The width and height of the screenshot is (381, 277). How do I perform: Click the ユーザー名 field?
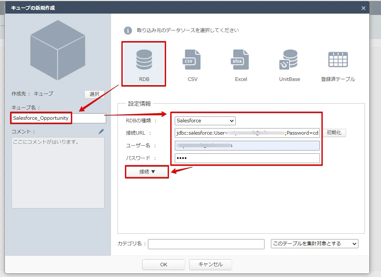[x=247, y=146]
